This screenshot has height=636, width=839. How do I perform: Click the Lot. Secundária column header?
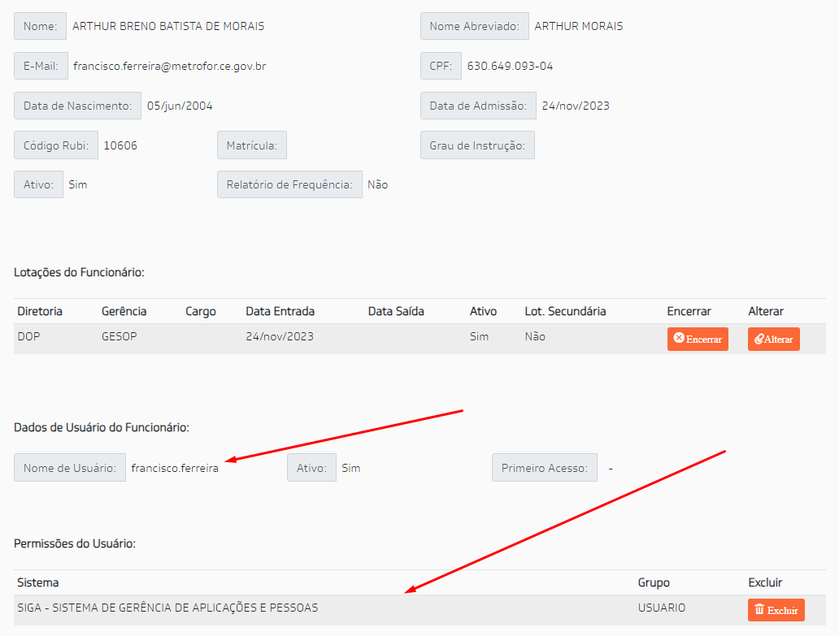(x=565, y=311)
